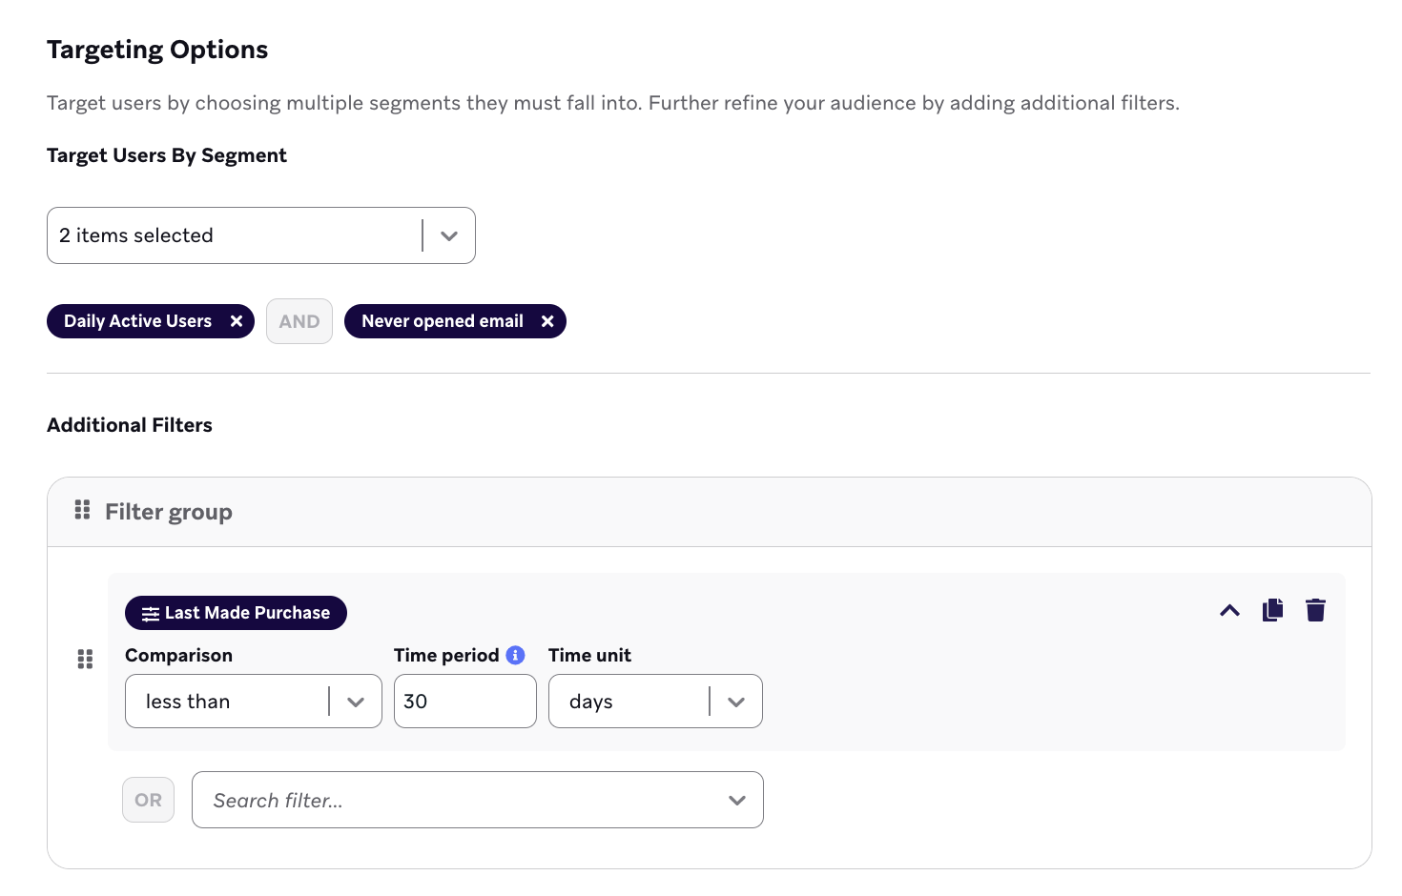Select the Never opened email chip label
This screenshot has width=1402, height=896.
point(442,321)
